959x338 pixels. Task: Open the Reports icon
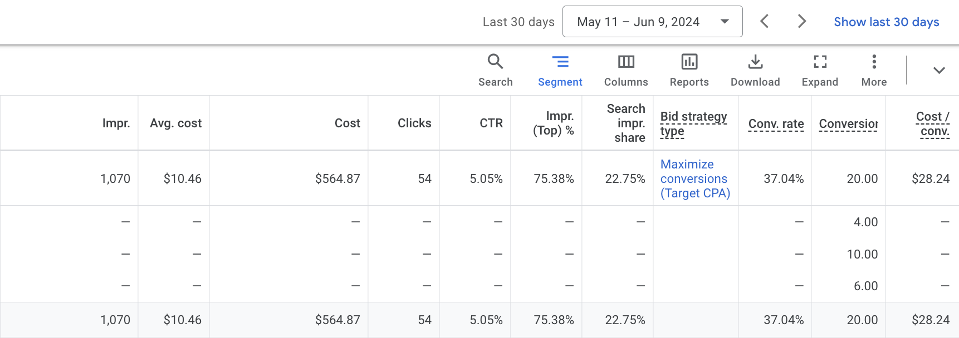689,70
